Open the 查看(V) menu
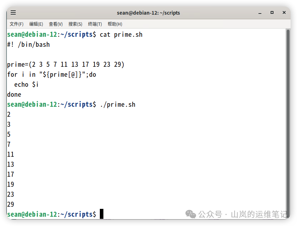Viewport: 297px width, 226px height. coord(56,24)
